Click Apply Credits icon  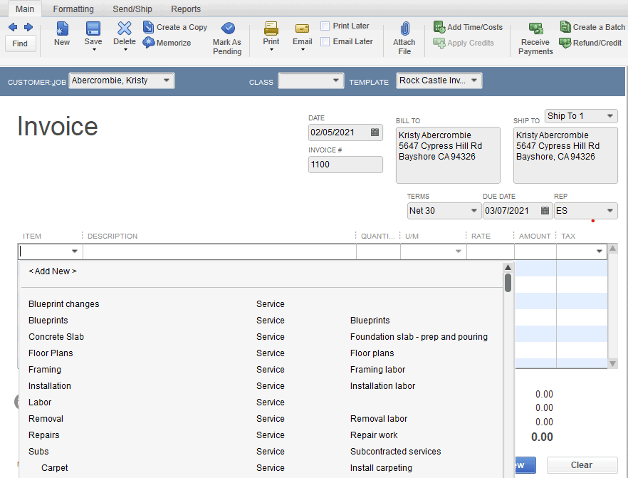coord(439,43)
